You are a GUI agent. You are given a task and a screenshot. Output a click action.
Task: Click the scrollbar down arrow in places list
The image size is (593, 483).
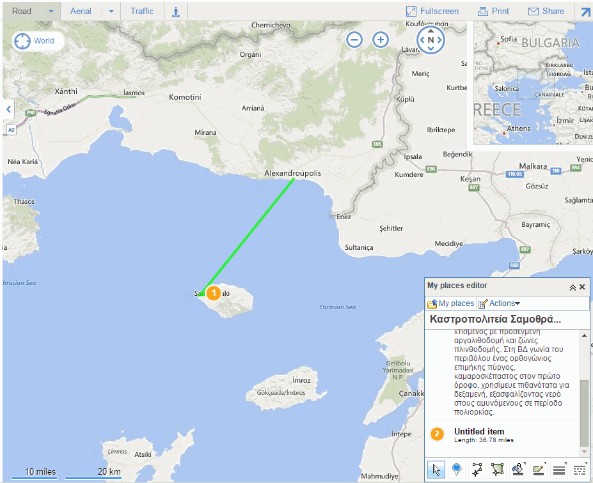point(584,451)
